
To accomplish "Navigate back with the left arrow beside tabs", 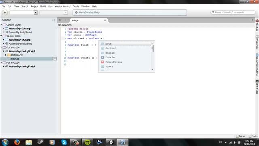I will [x=60, y=20].
